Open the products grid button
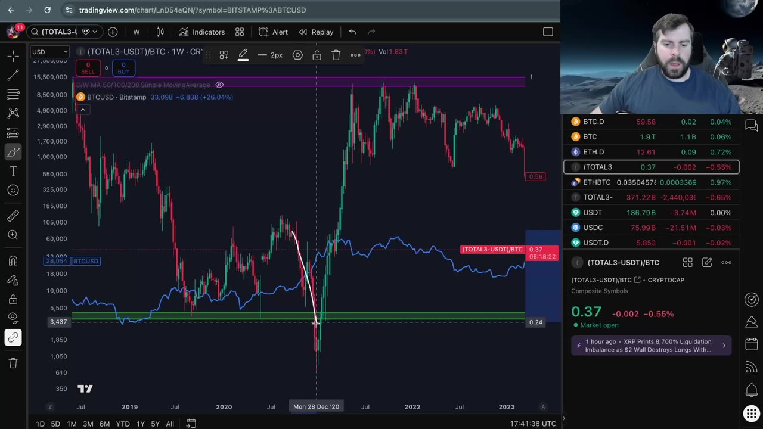This screenshot has width=763, height=429. coord(751,414)
